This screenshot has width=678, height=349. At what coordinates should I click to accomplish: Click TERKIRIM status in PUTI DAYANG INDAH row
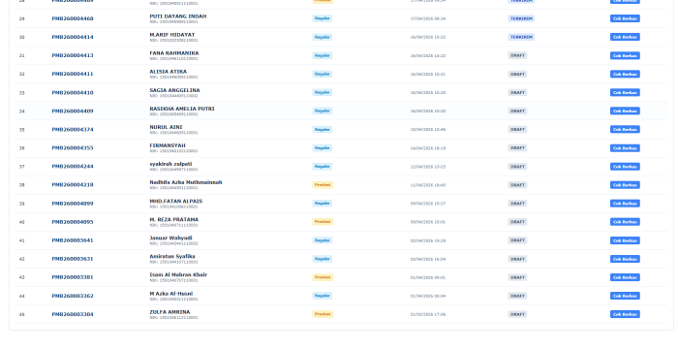[x=521, y=18]
